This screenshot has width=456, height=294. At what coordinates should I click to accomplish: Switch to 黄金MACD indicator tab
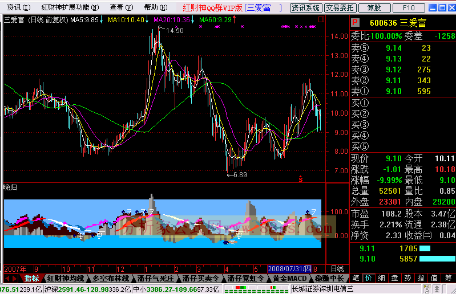coord(290,279)
